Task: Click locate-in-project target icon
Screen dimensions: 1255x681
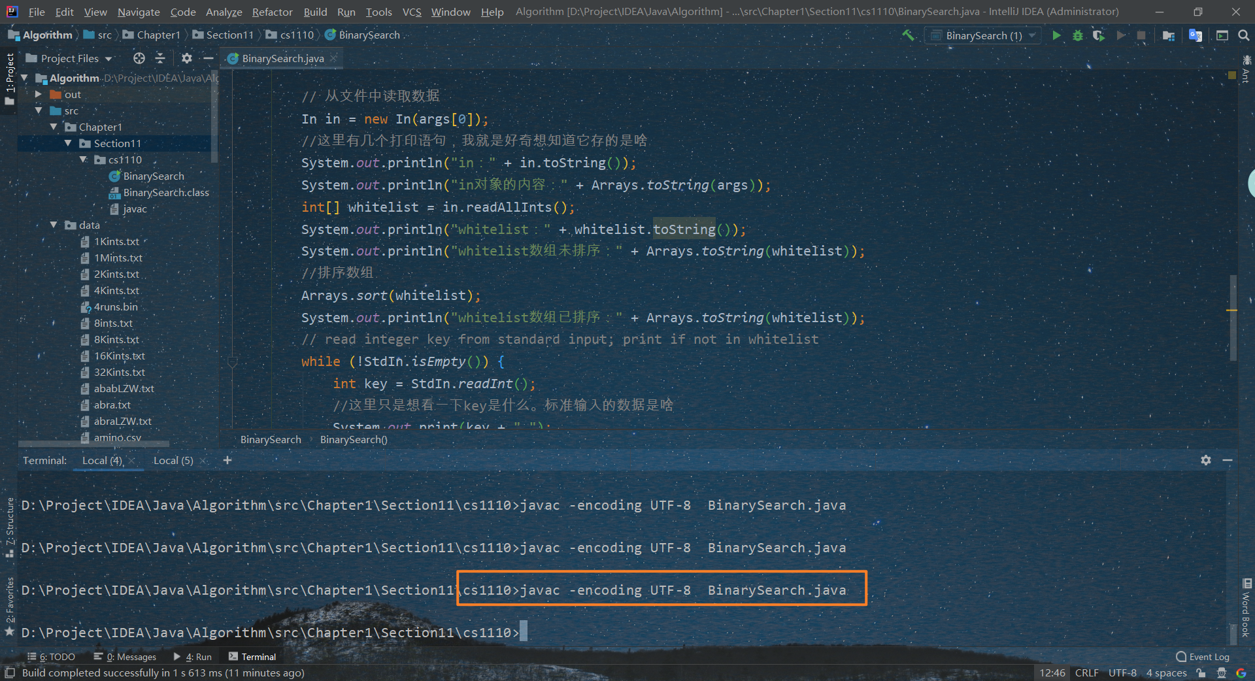Action: [x=139, y=58]
